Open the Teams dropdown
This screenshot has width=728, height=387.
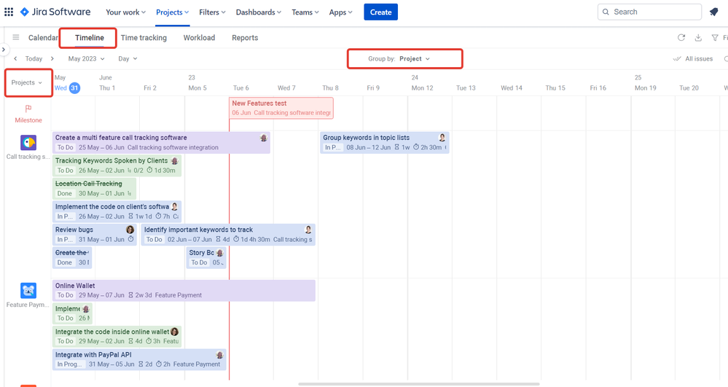pos(305,12)
